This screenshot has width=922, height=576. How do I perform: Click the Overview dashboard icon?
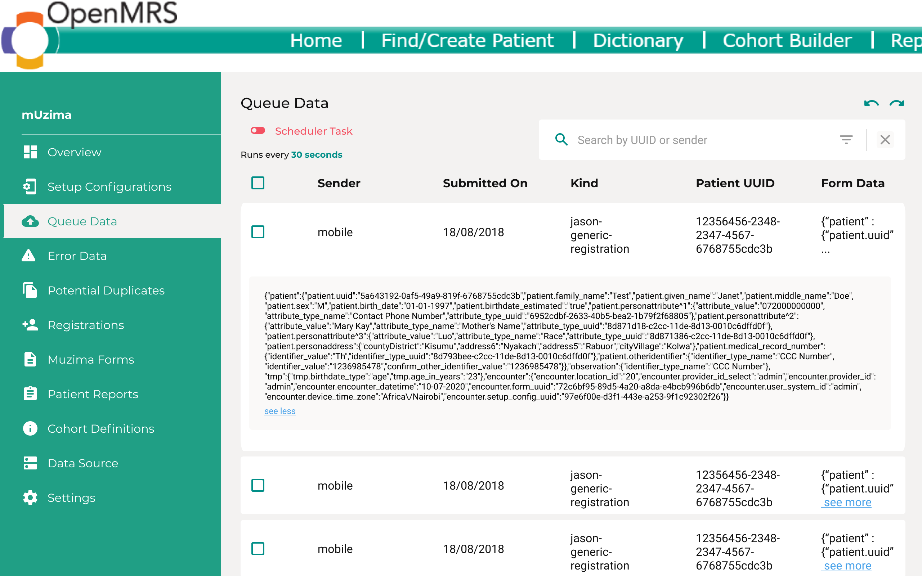point(30,152)
